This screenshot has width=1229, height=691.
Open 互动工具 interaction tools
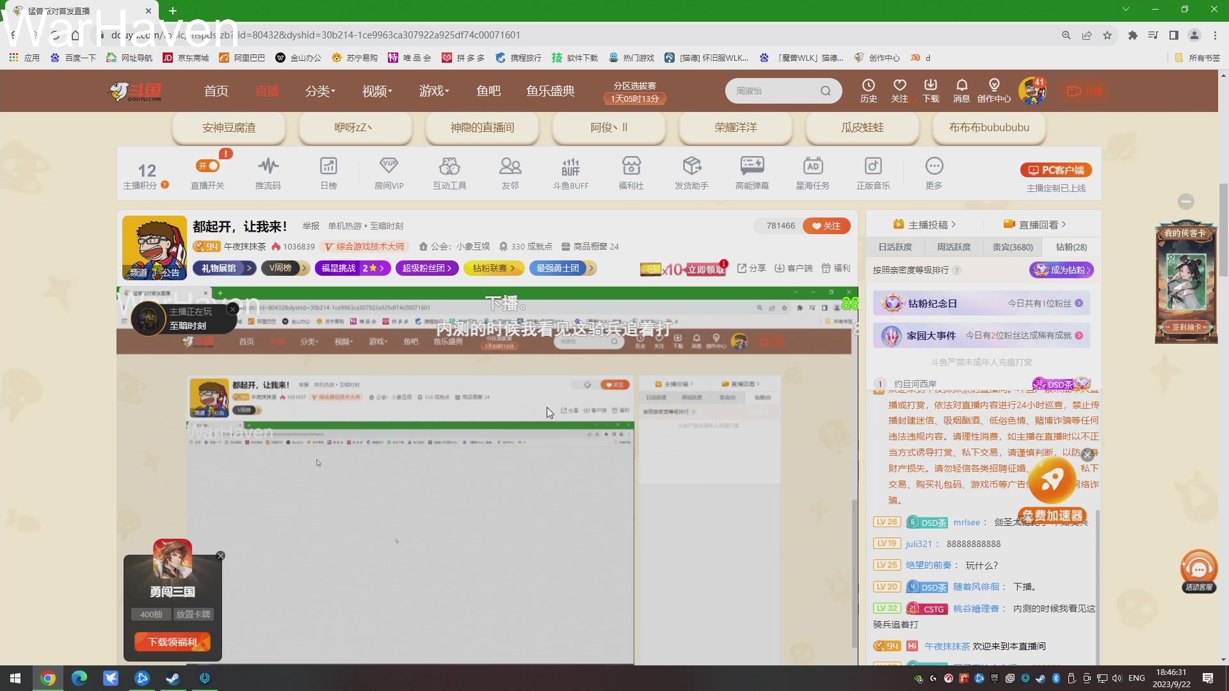449,173
